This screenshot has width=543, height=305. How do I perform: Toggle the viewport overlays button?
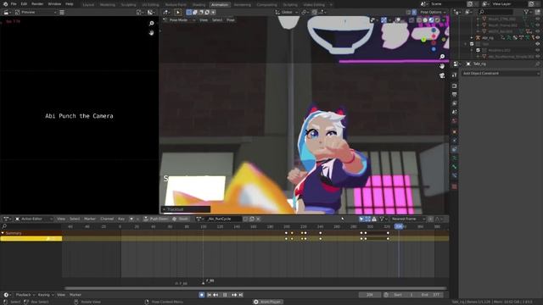(x=398, y=20)
